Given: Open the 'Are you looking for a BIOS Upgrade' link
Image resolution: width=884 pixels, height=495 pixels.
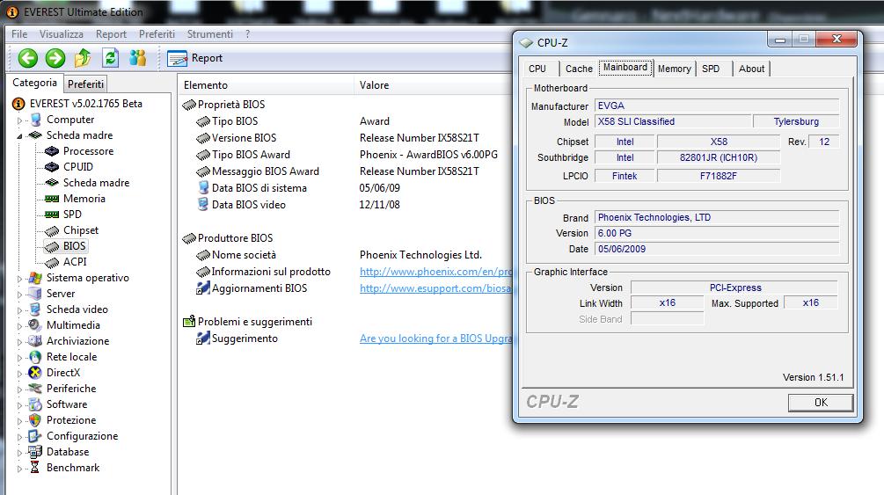Looking at the screenshot, I should click(x=435, y=338).
